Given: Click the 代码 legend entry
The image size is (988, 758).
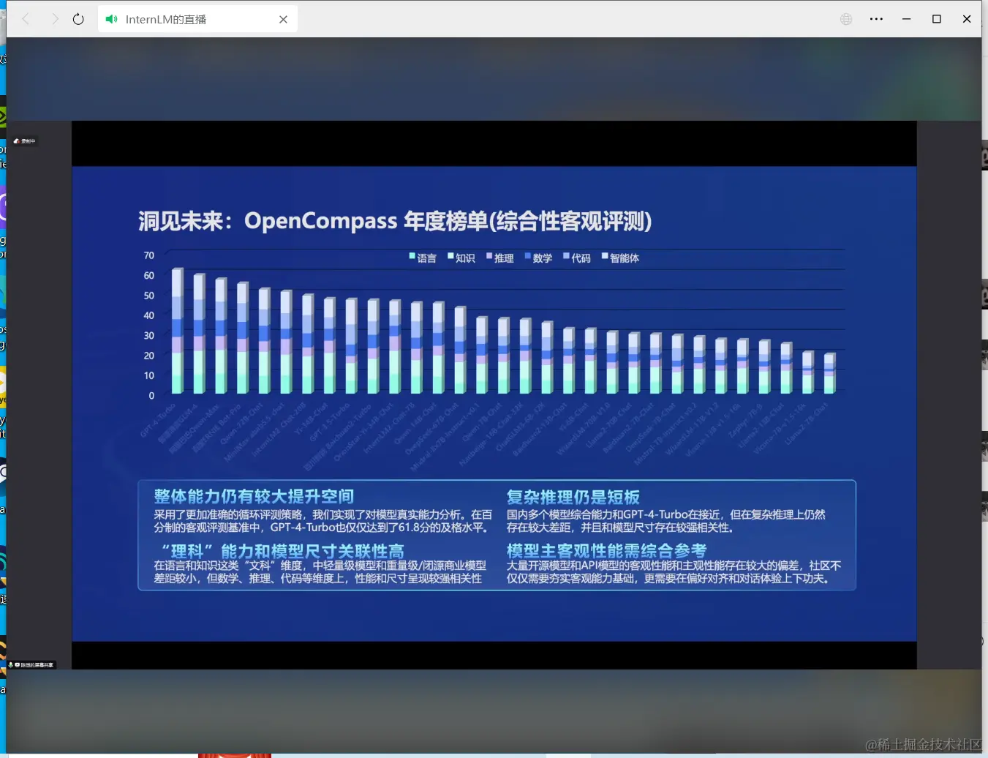Looking at the screenshot, I should coord(577,258).
